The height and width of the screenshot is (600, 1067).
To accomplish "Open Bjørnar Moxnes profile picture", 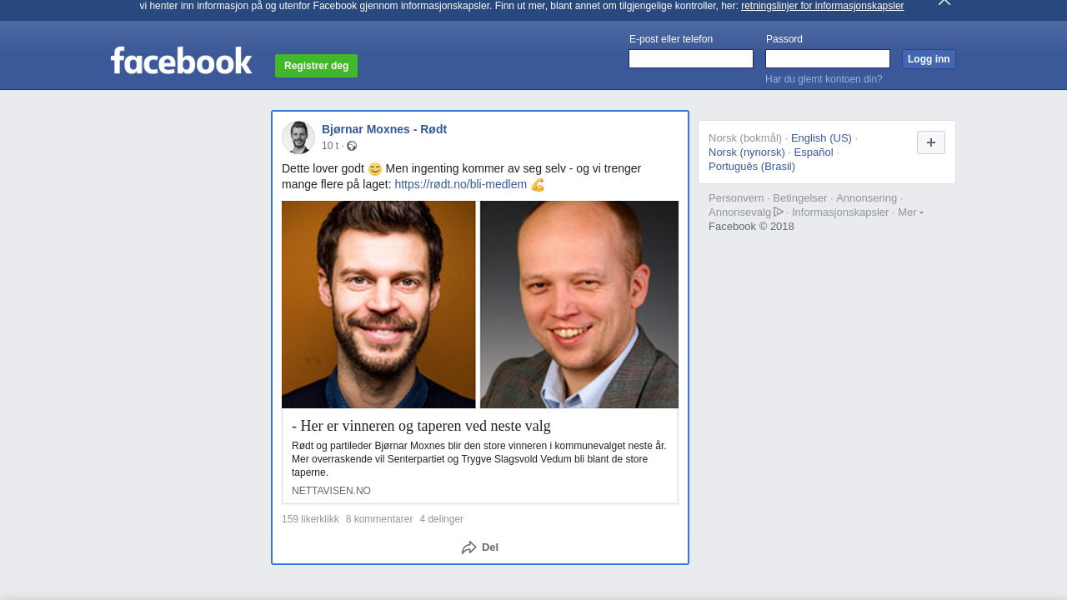I will coord(298,137).
